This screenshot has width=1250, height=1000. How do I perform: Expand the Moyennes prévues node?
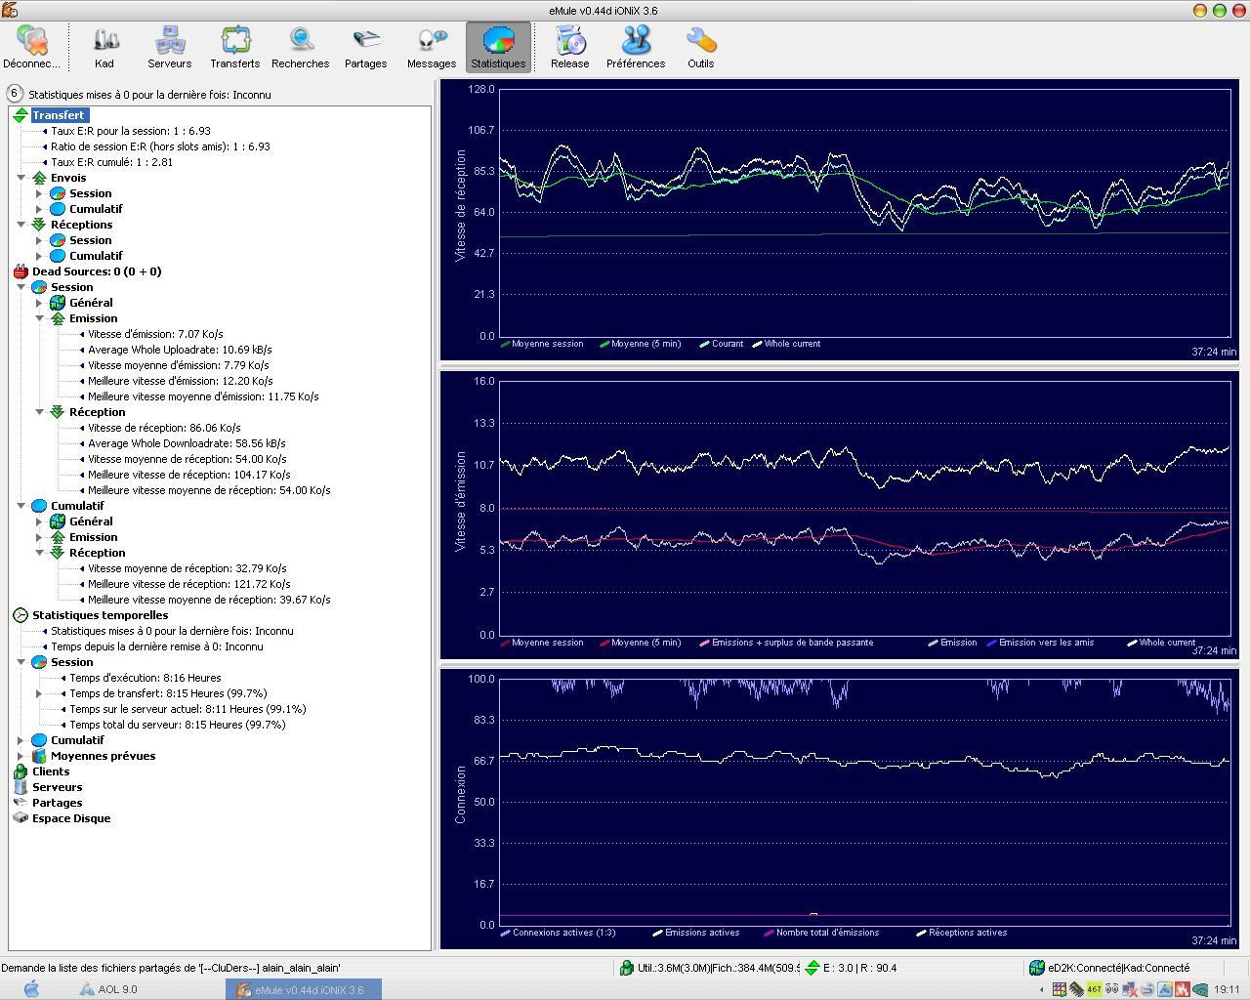tap(21, 756)
